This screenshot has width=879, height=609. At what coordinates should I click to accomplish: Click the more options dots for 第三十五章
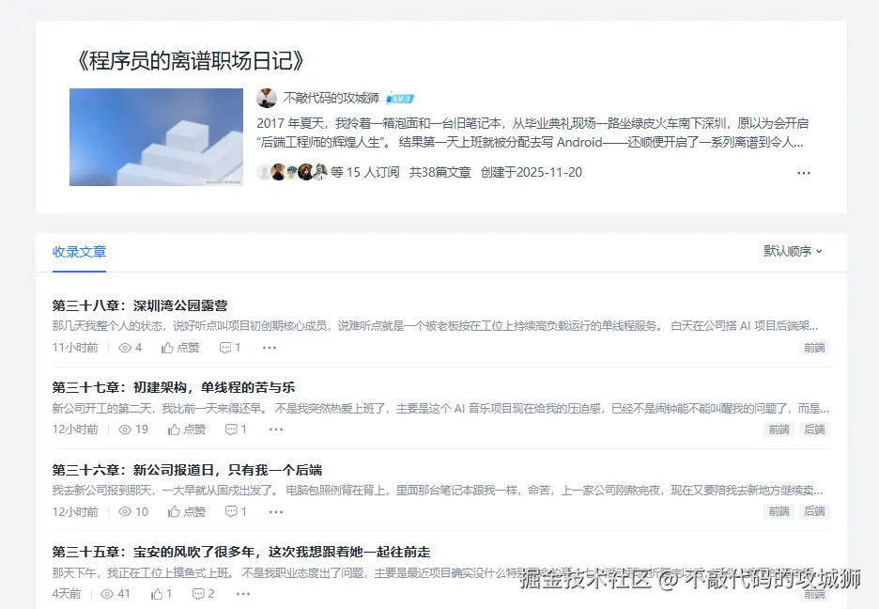[242, 593]
